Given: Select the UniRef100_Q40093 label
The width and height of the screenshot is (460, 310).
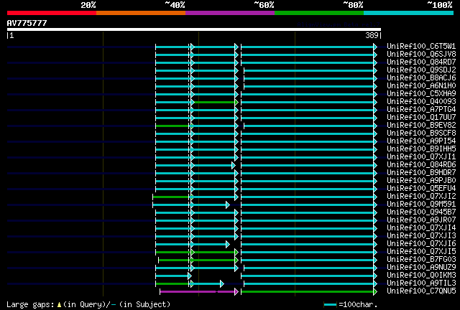Looking at the screenshot, I should point(421,102).
